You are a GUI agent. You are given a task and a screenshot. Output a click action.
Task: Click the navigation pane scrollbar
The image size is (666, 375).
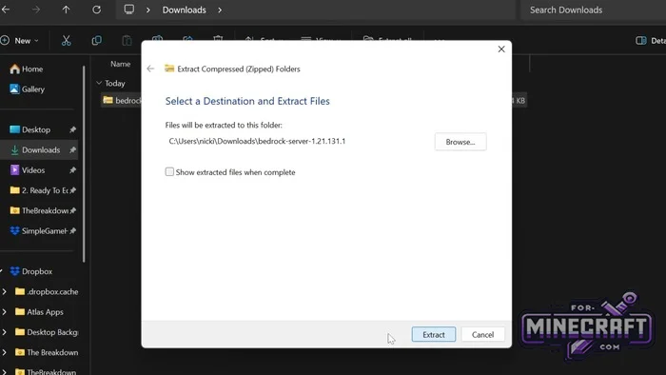click(x=84, y=164)
